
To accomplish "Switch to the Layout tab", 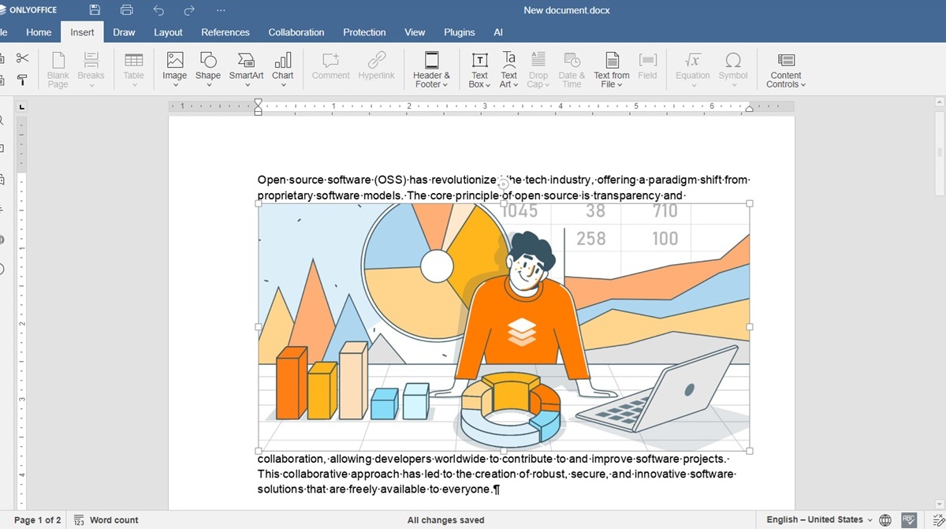I will point(168,32).
